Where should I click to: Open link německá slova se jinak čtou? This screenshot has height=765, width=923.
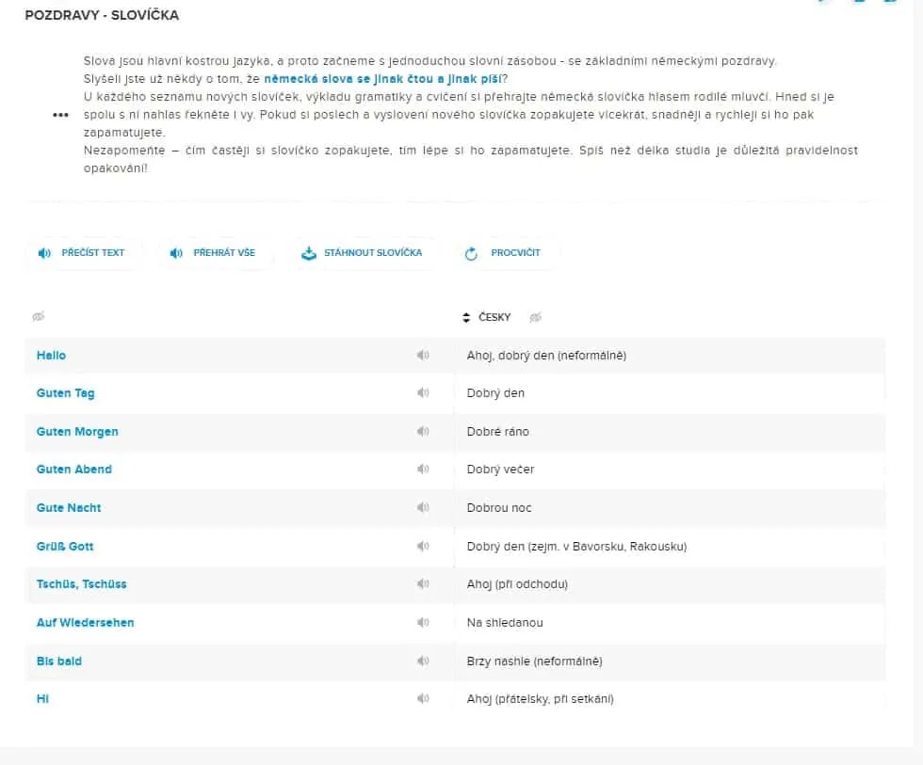pos(382,79)
